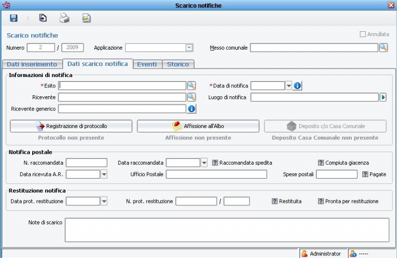397x258 pixels.
Task: Toggle the Compiuta giacenza checkbox
Action: coord(321,163)
